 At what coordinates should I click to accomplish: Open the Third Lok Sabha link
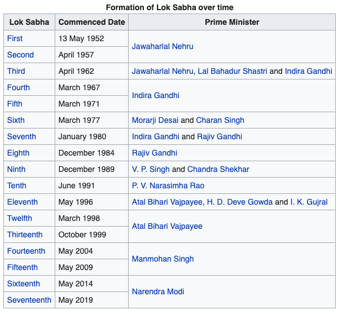click(16, 71)
